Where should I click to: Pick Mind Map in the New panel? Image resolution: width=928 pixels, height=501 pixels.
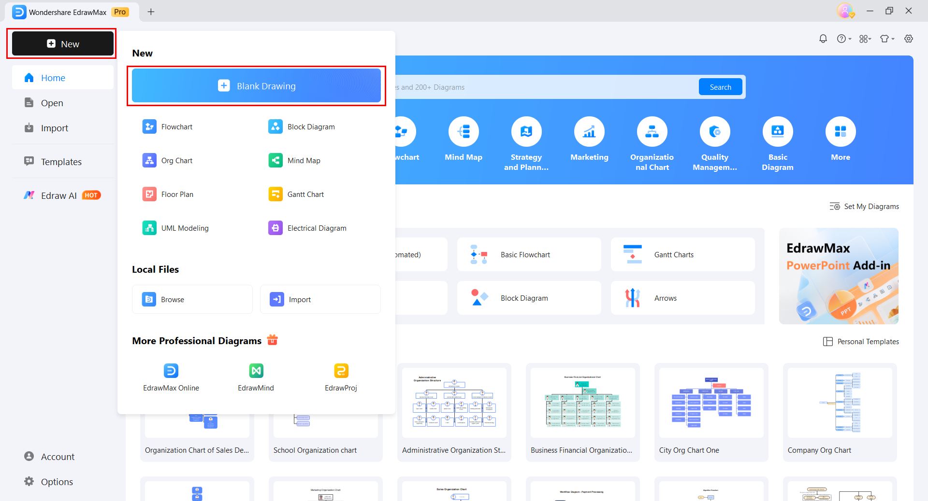[294, 161]
